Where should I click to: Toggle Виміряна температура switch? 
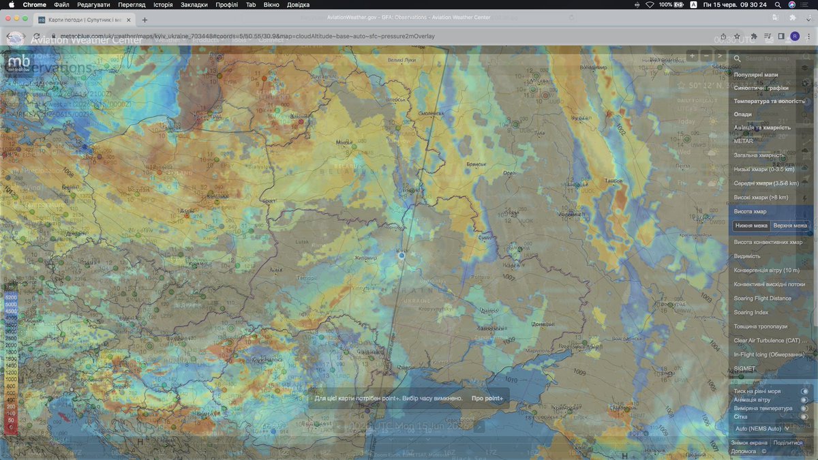(804, 408)
